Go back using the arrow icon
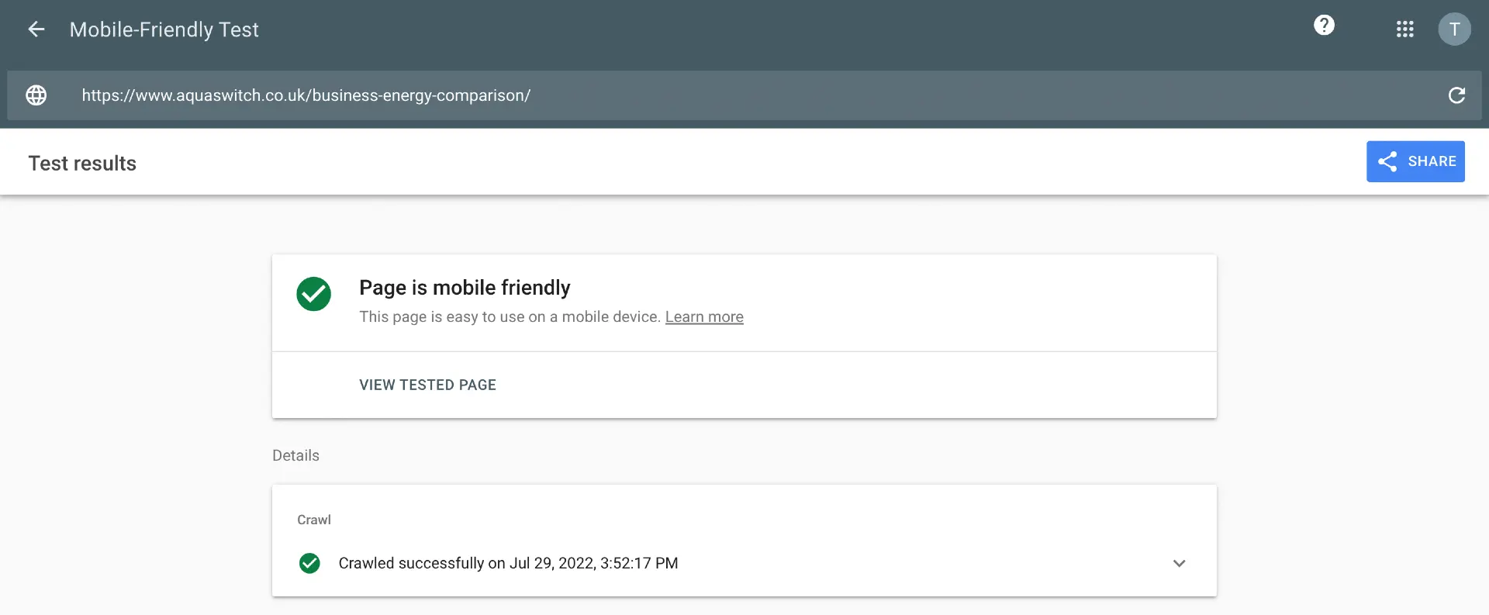The width and height of the screenshot is (1489, 615). click(x=36, y=29)
